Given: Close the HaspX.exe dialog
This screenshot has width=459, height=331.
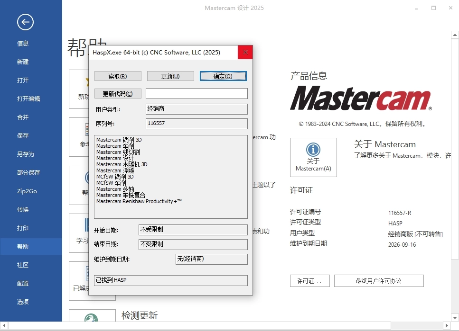Looking at the screenshot, I should (245, 52).
